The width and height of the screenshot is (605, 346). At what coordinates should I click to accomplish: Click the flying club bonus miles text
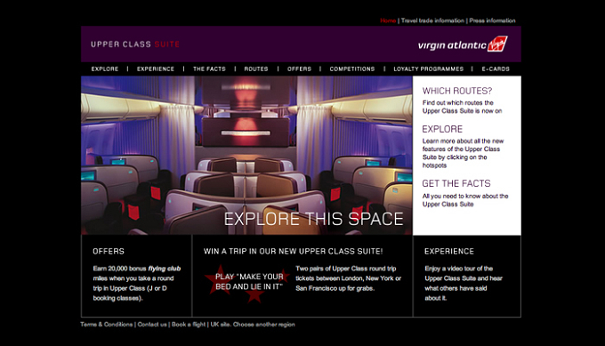coord(137,283)
